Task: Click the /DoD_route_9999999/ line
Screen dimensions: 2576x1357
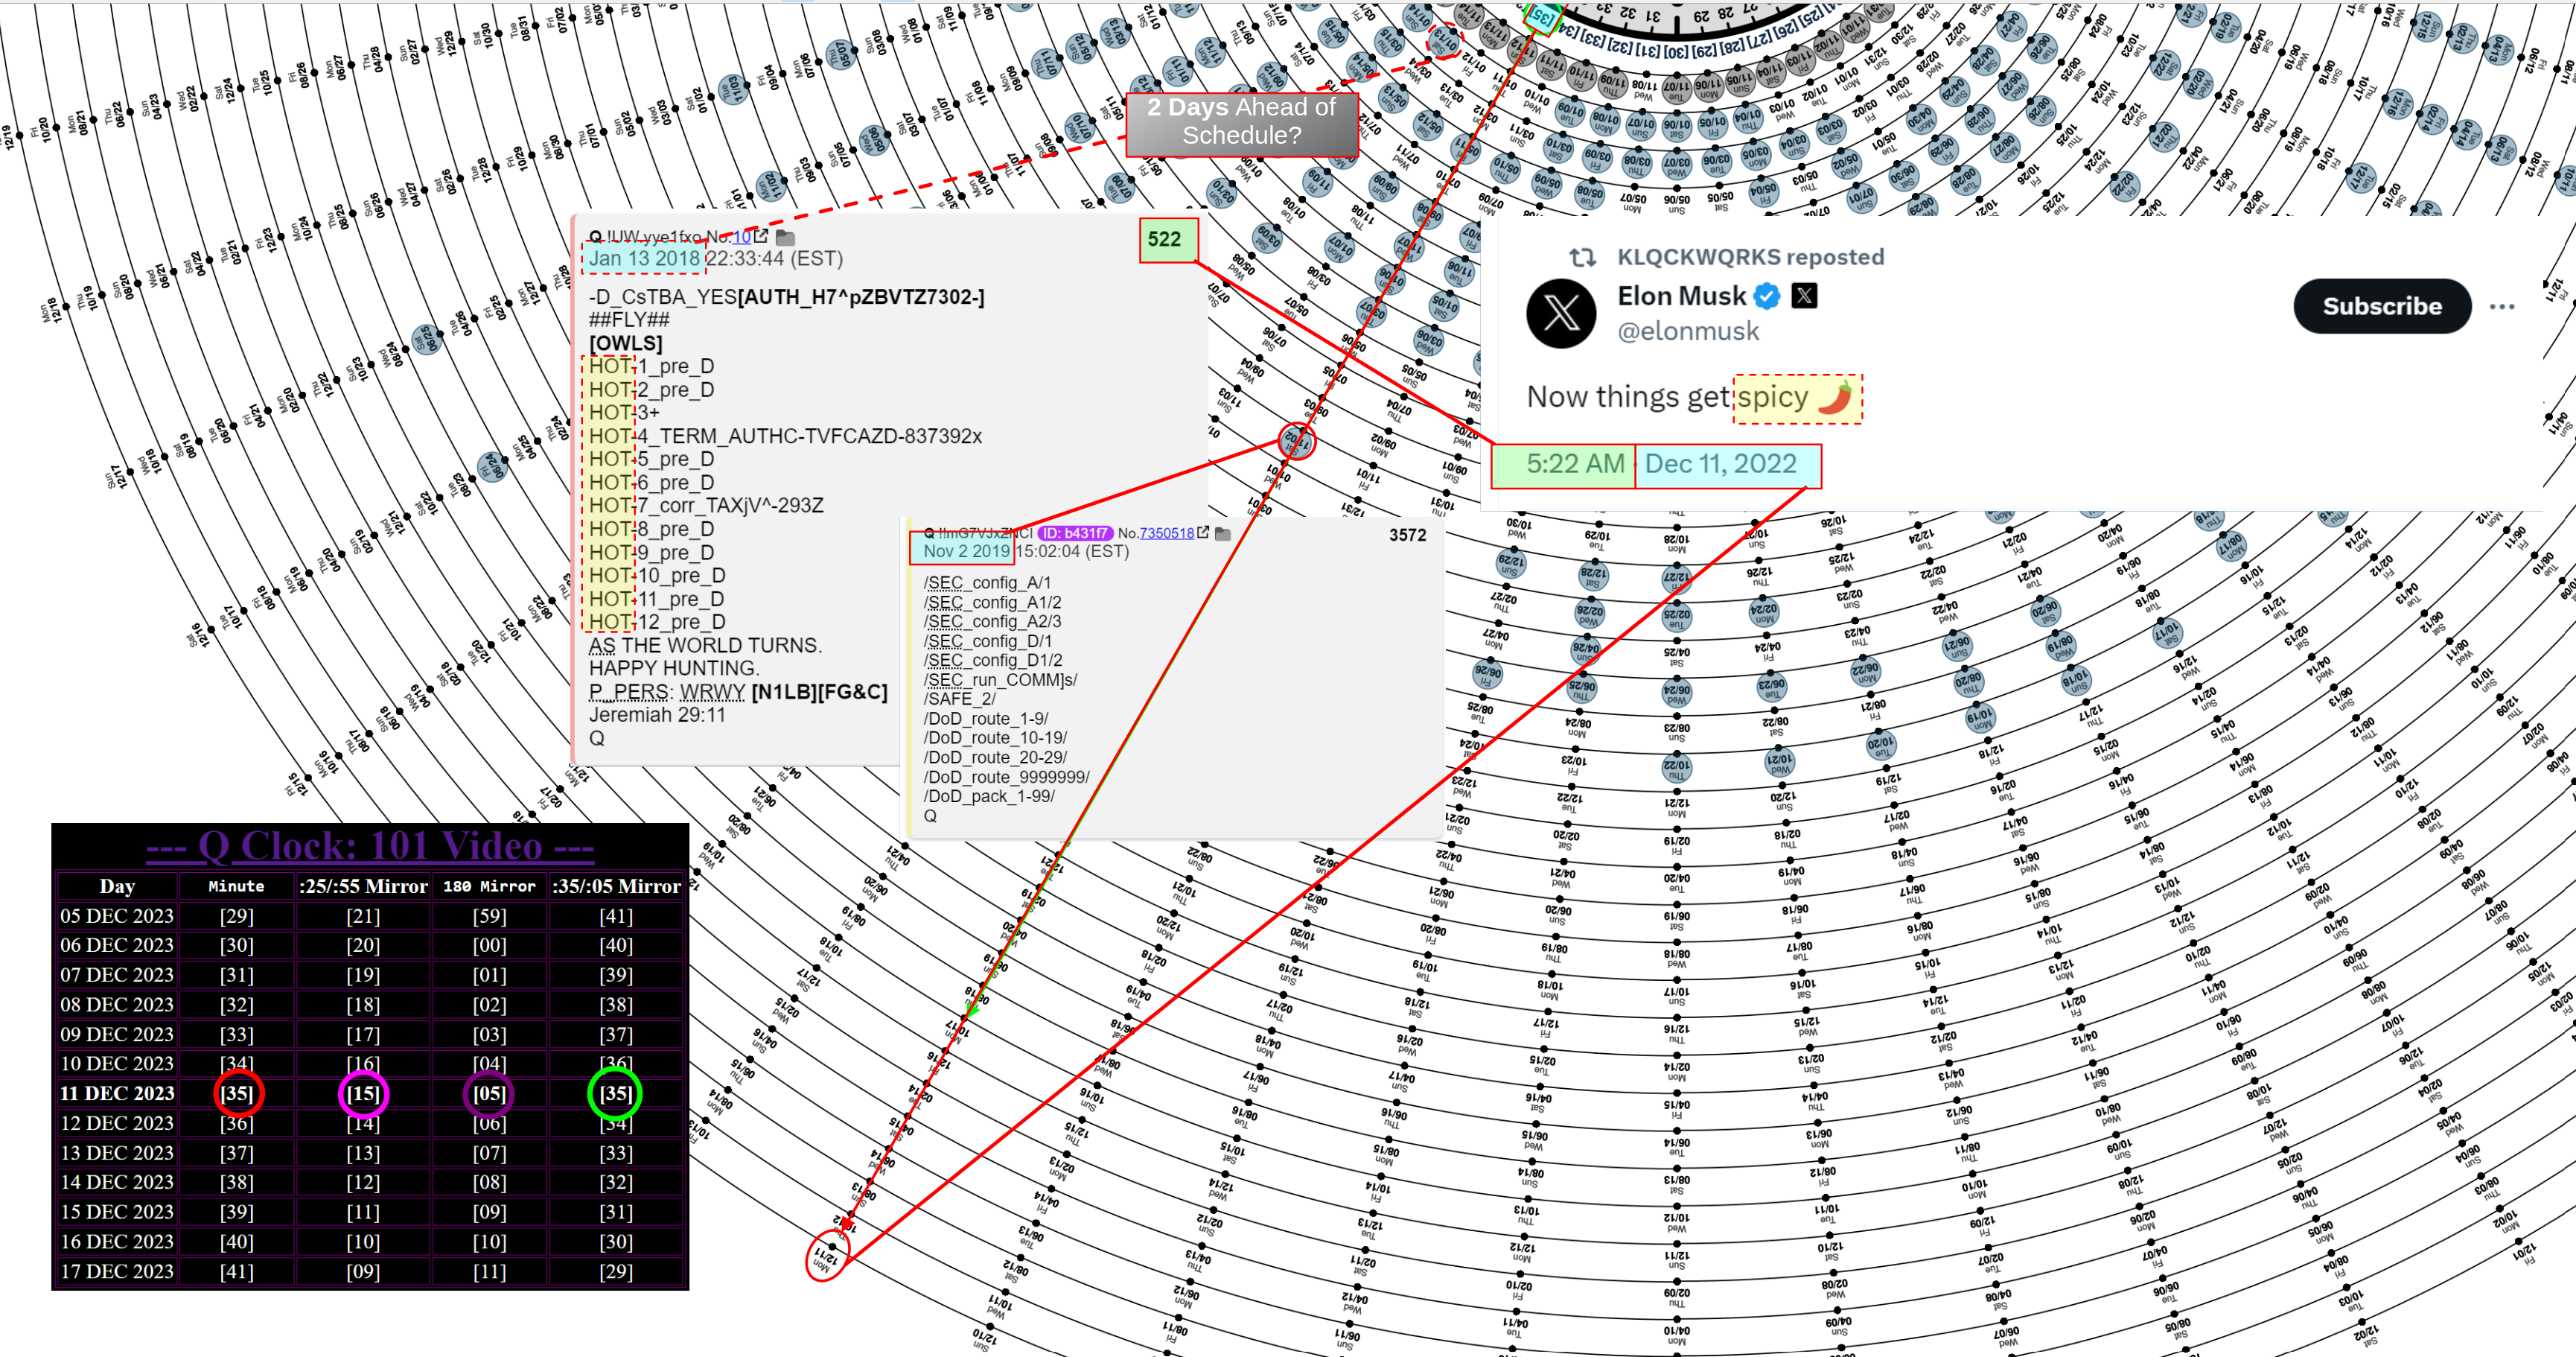Action: (1006, 778)
